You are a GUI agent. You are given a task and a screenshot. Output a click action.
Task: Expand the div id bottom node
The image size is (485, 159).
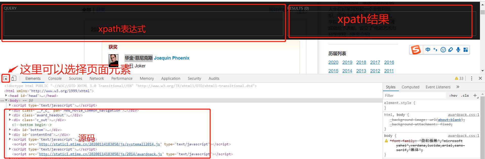[10, 130]
